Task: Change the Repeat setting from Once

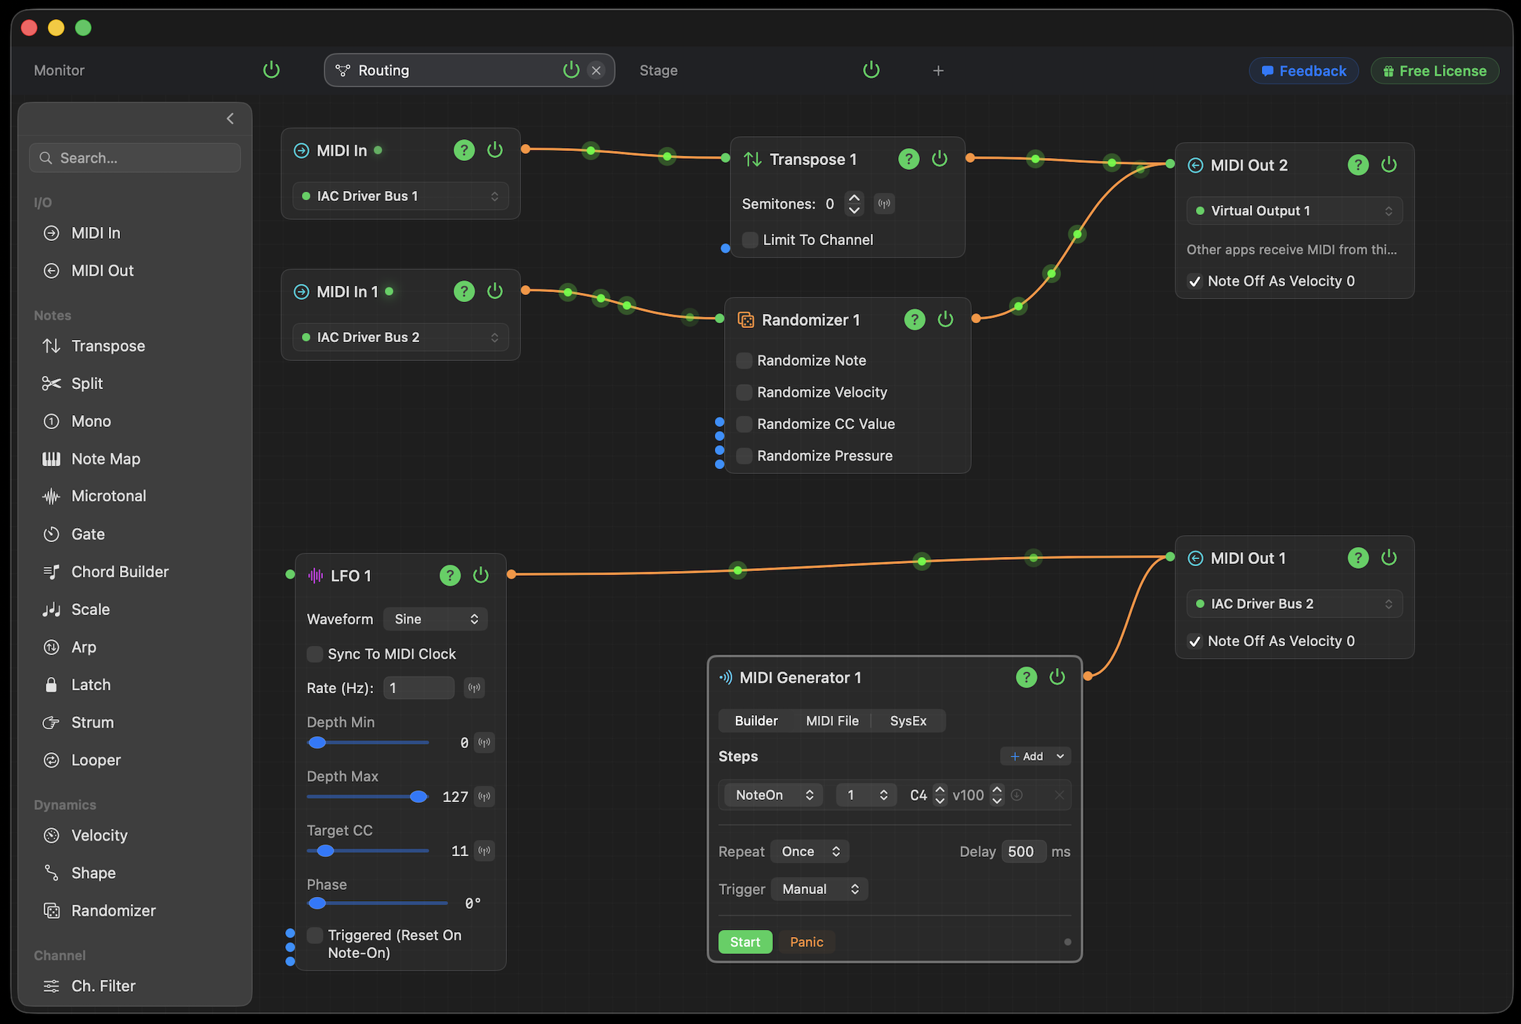Action: click(809, 851)
